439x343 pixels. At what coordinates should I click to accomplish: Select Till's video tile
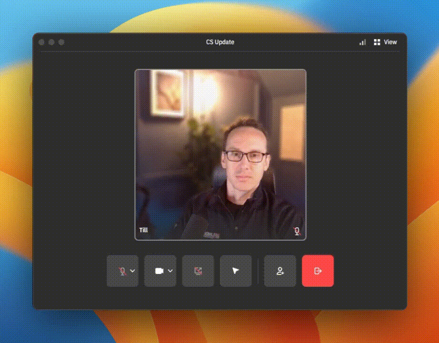220,155
